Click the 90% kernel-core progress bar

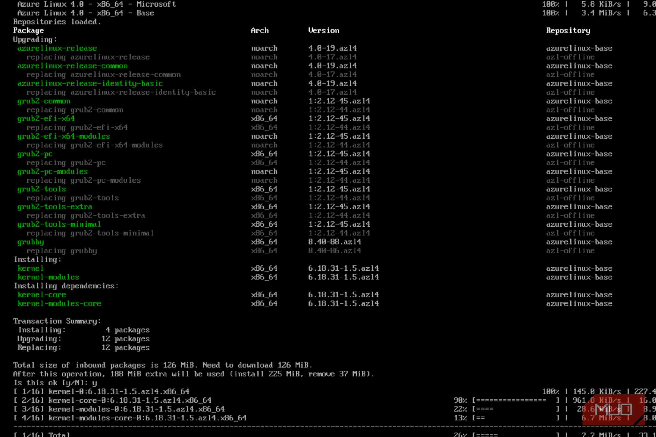click(x=515, y=400)
